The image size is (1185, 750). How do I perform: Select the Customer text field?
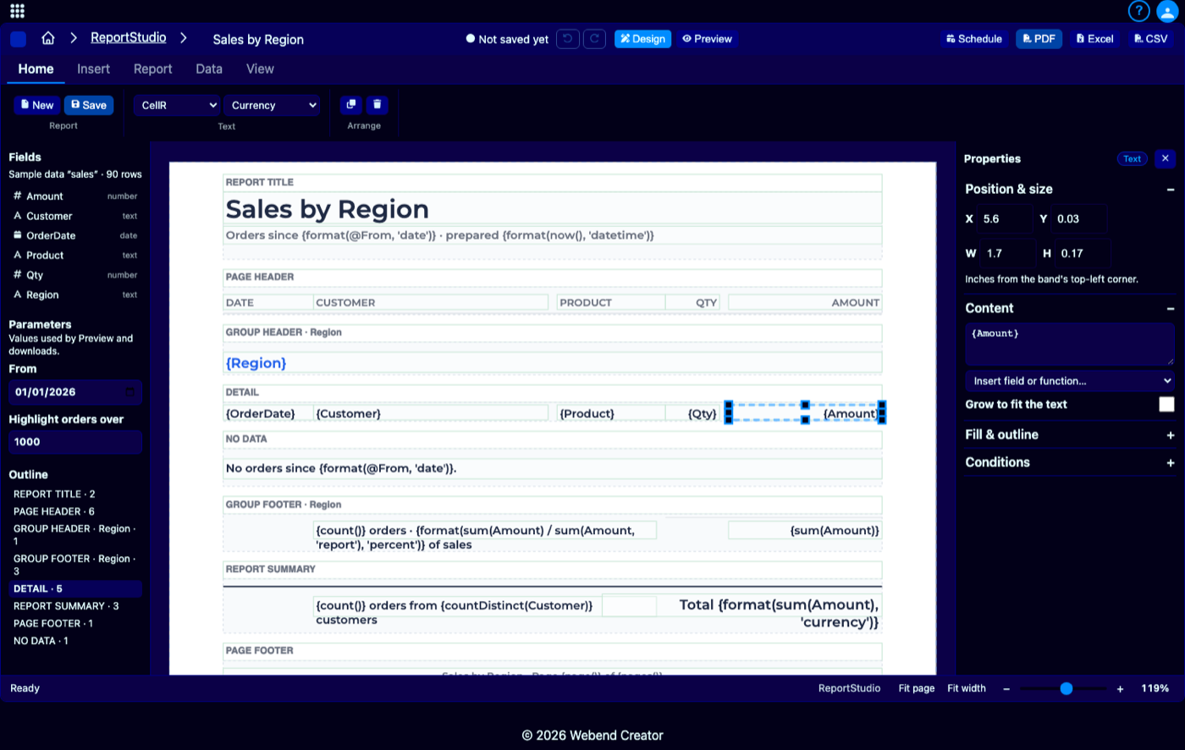click(74, 216)
